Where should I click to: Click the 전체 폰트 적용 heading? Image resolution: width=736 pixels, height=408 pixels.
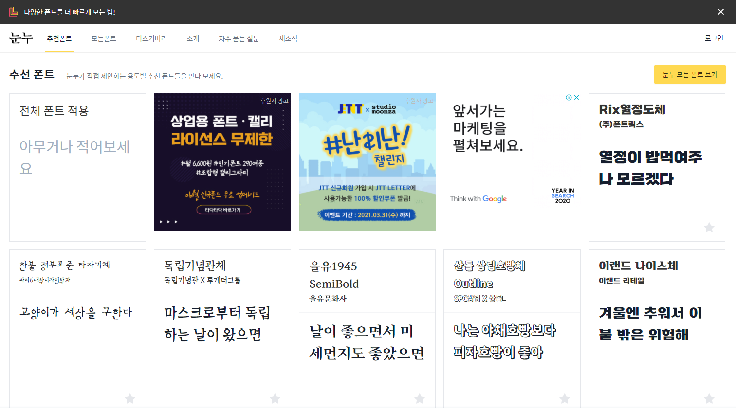(x=54, y=111)
